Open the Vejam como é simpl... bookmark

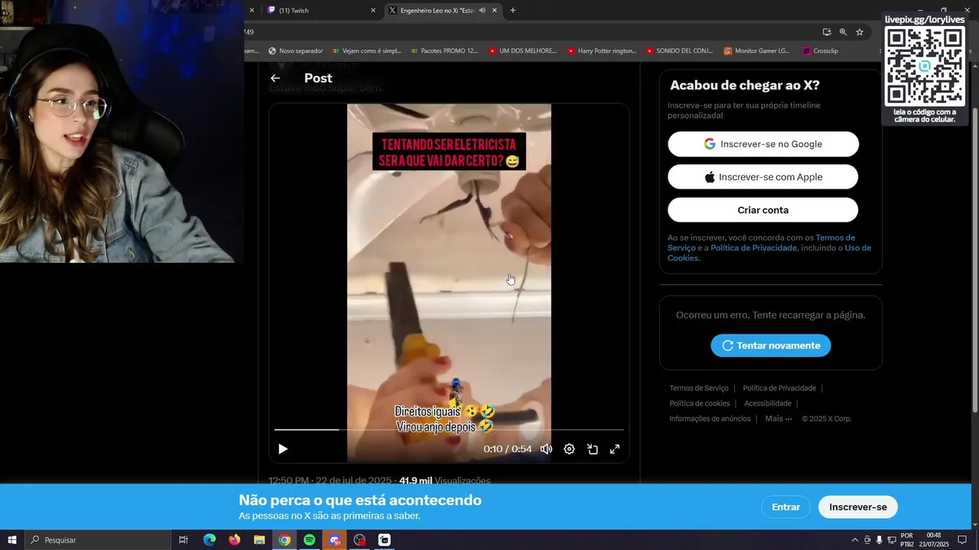pyautogui.click(x=367, y=51)
